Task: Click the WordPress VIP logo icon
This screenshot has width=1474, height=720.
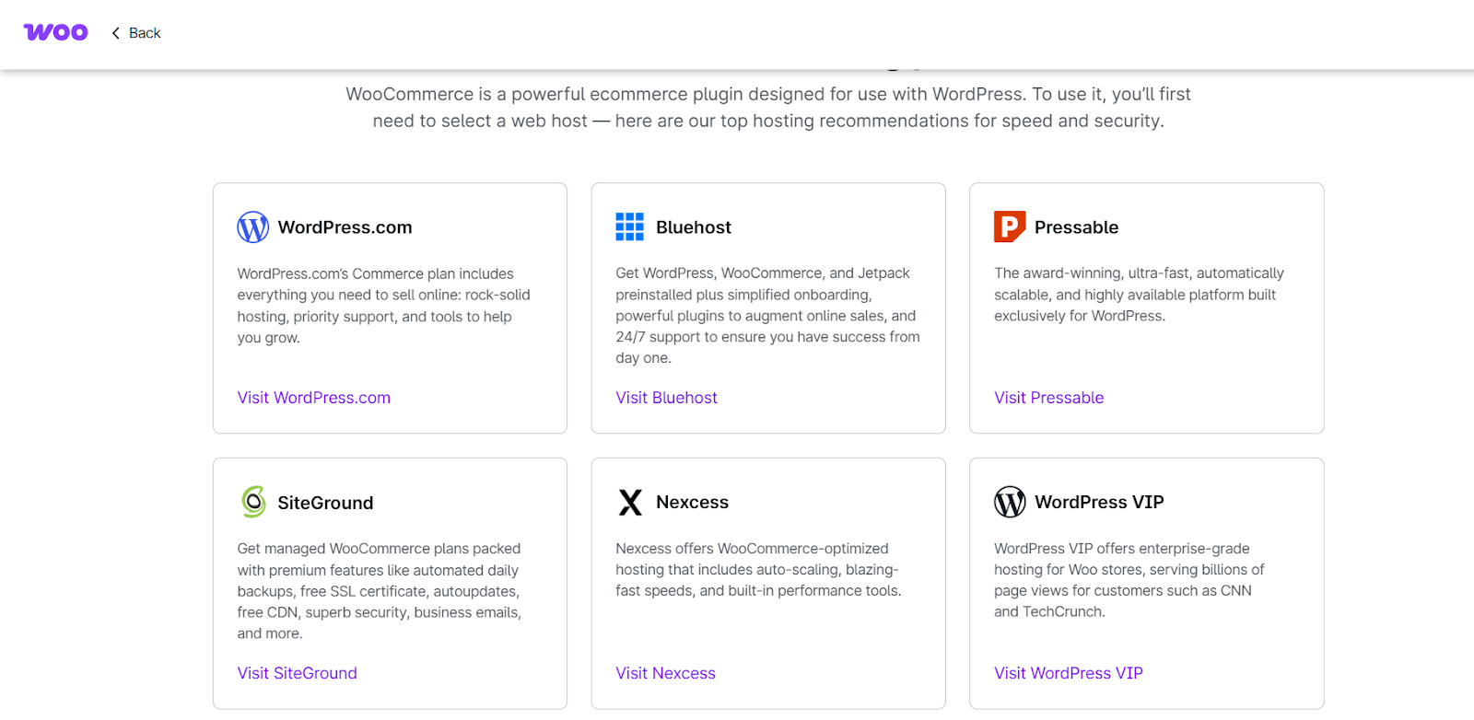Action: [x=1009, y=502]
